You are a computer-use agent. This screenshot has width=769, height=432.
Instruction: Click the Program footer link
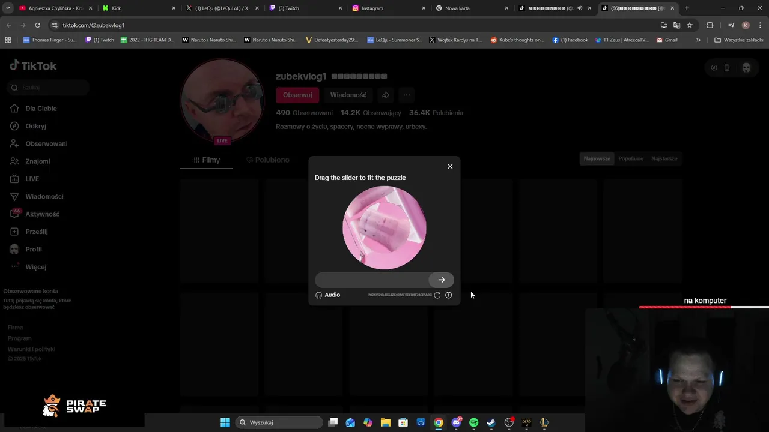(x=19, y=338)
